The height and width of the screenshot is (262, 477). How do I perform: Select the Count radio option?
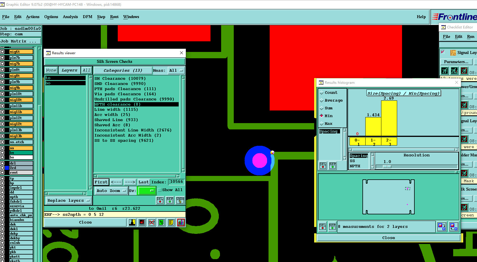click(322, 93)
